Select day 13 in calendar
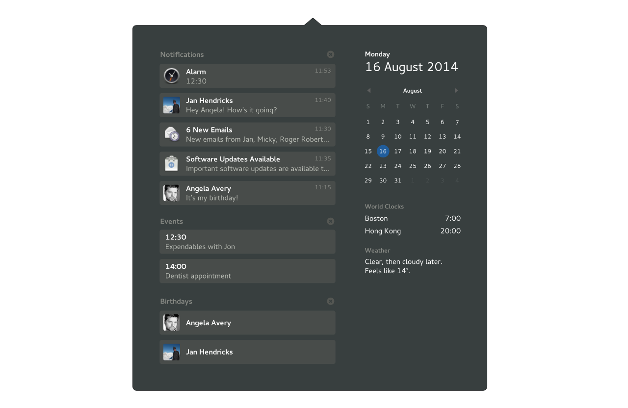 point(442,137)
